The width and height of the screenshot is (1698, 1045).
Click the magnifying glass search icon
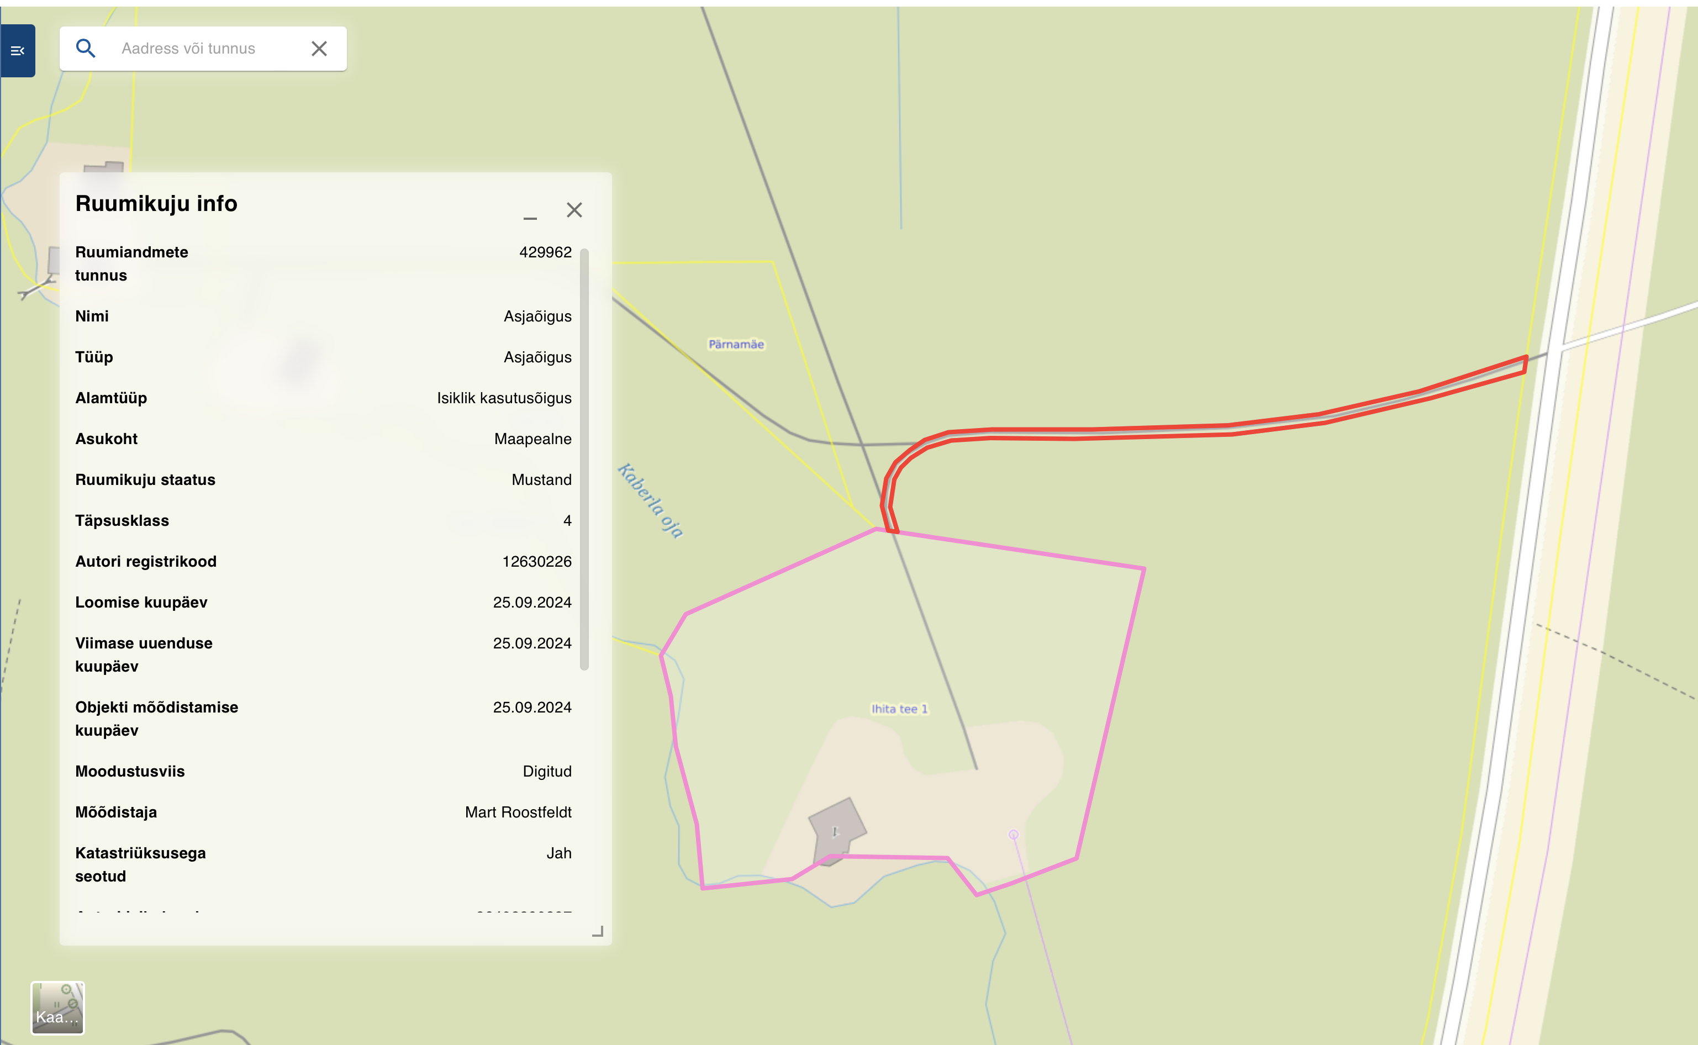86,49
